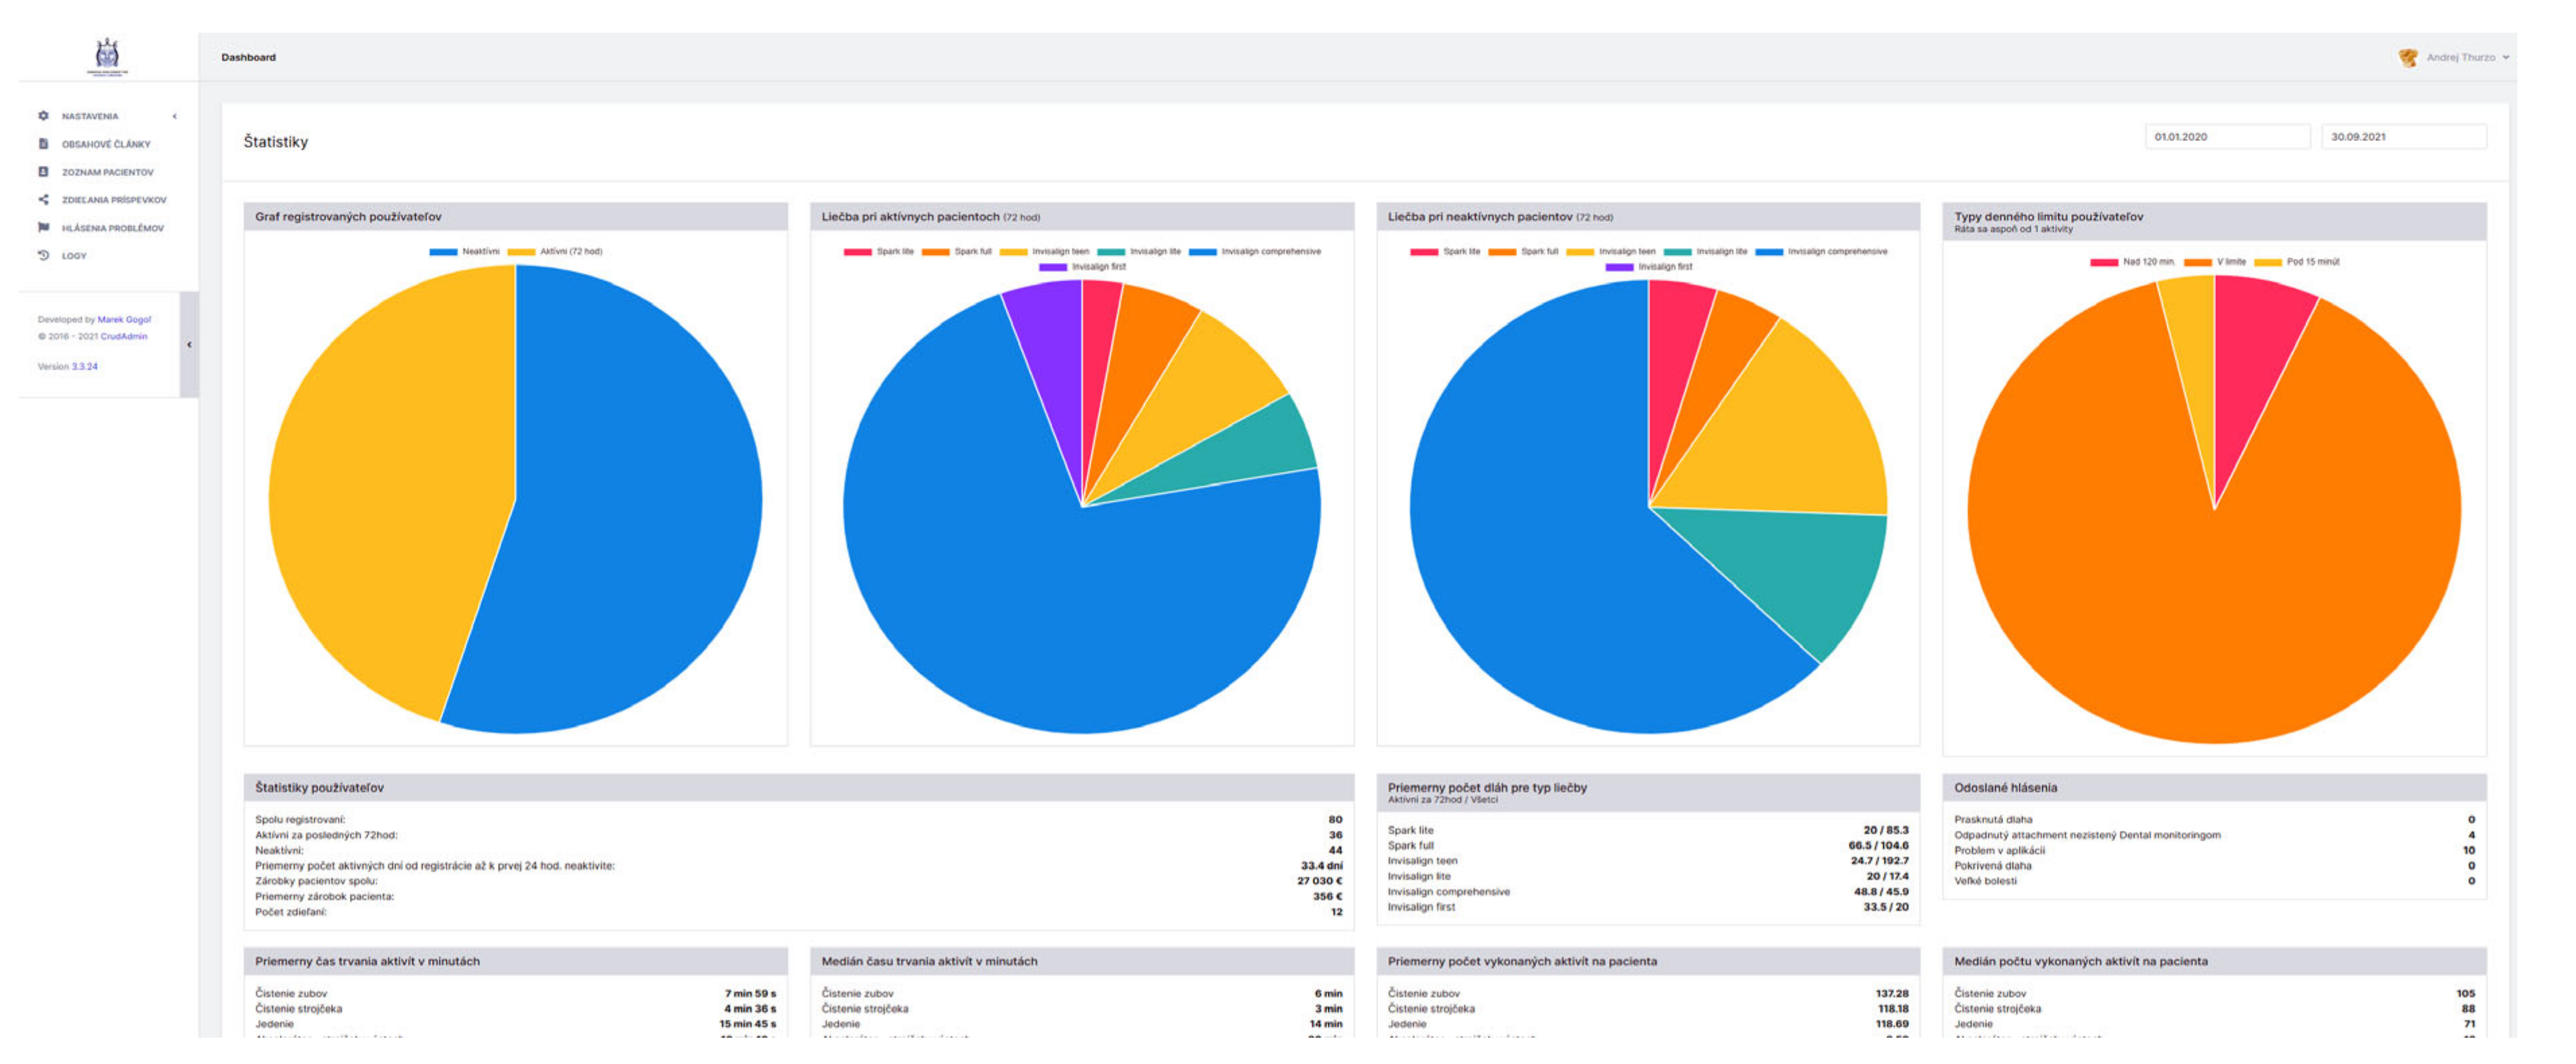Click the Zoznam pacientov contact icon
The width and height of the screenshot is (2576, 1064).
tap(43, 172)
